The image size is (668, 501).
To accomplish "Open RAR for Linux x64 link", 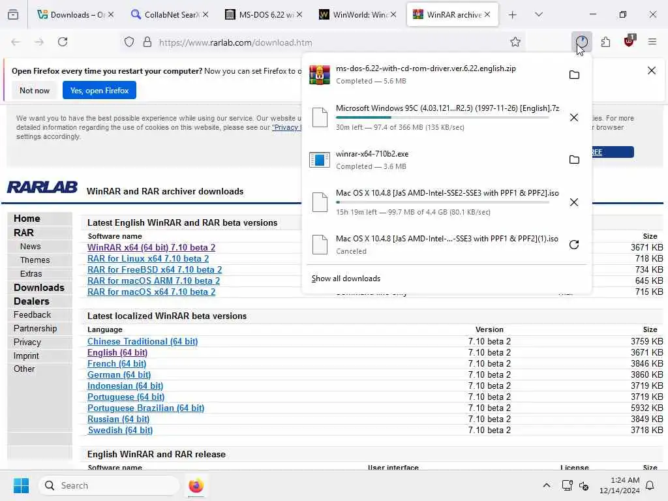I will click(148, 258).
